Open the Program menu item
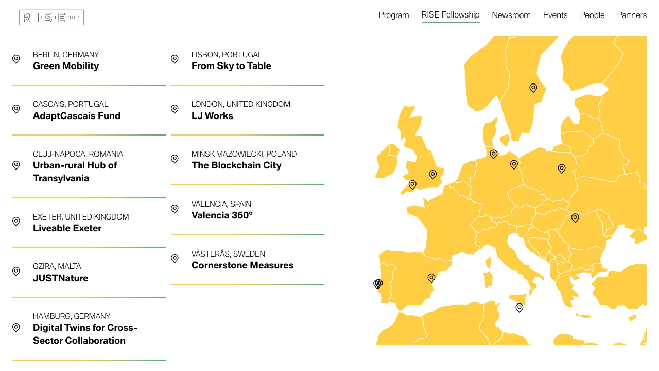 [x=394, y=15]
